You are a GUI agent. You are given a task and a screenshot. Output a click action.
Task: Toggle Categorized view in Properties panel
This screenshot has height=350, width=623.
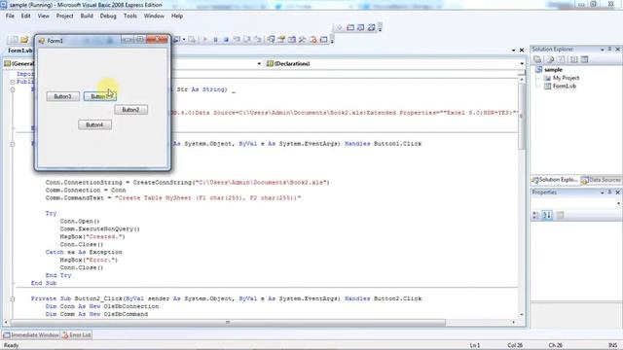[x=536, y=215]
